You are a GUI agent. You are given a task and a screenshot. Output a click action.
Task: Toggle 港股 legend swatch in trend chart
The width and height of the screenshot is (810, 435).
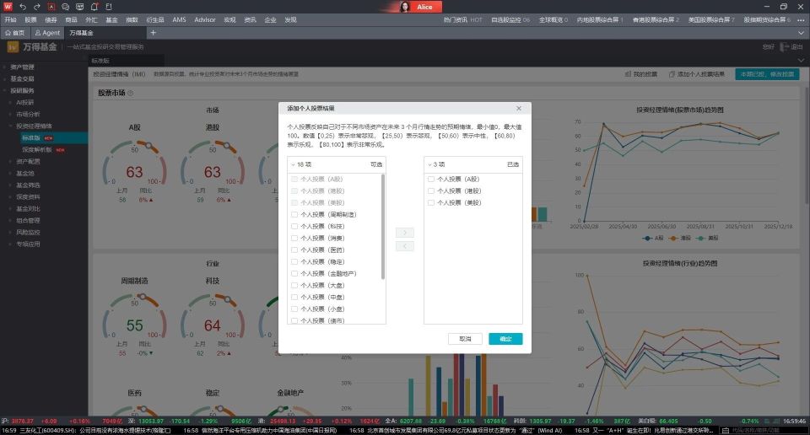(673, 239)
